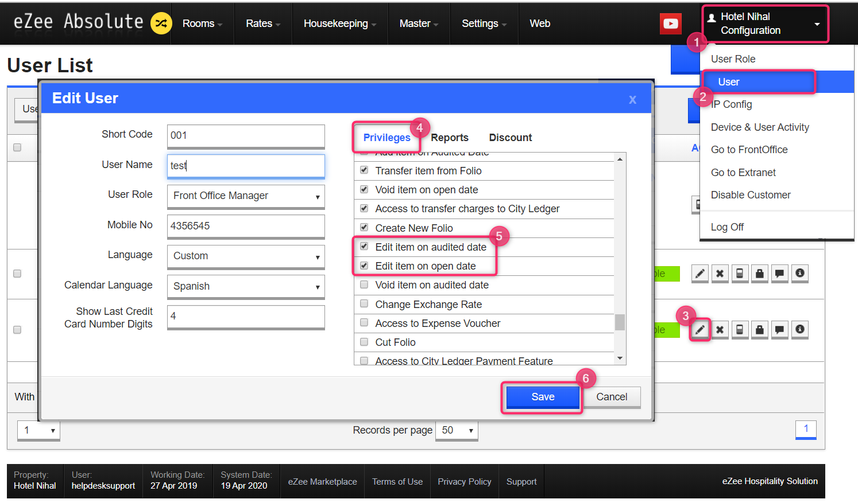Open the red YouTube video icon
This screenshot has width=858, height=503.
tap(671, 24)
